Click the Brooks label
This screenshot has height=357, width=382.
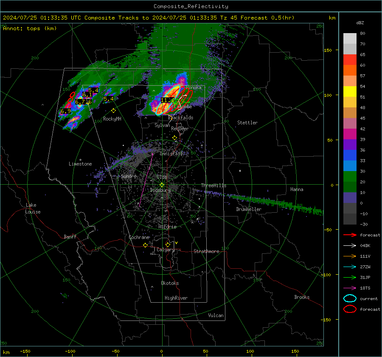(x=302, y=297)
